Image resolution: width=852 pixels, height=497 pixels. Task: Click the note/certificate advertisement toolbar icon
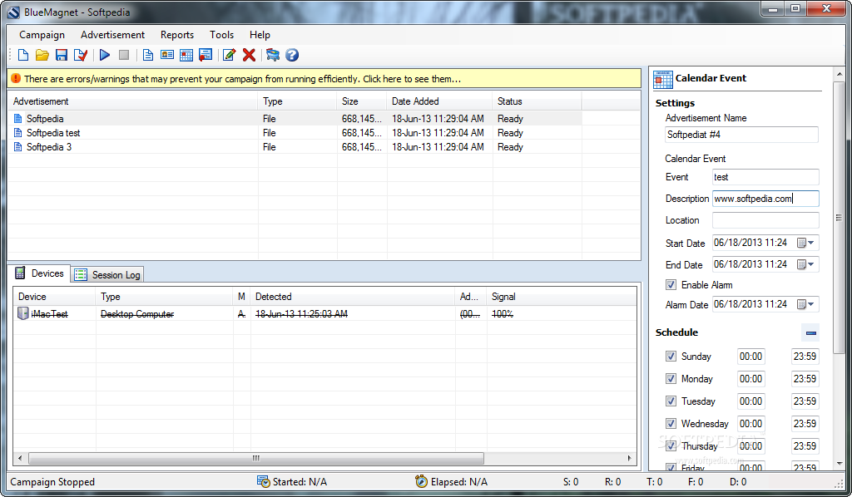pyautogui.click(x=206, y=55)
